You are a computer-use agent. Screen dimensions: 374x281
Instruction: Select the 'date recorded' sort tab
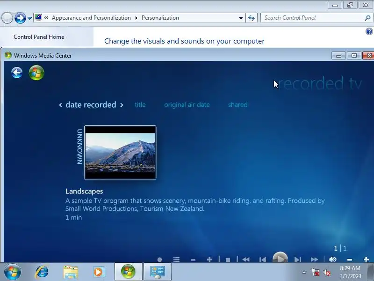91,104
